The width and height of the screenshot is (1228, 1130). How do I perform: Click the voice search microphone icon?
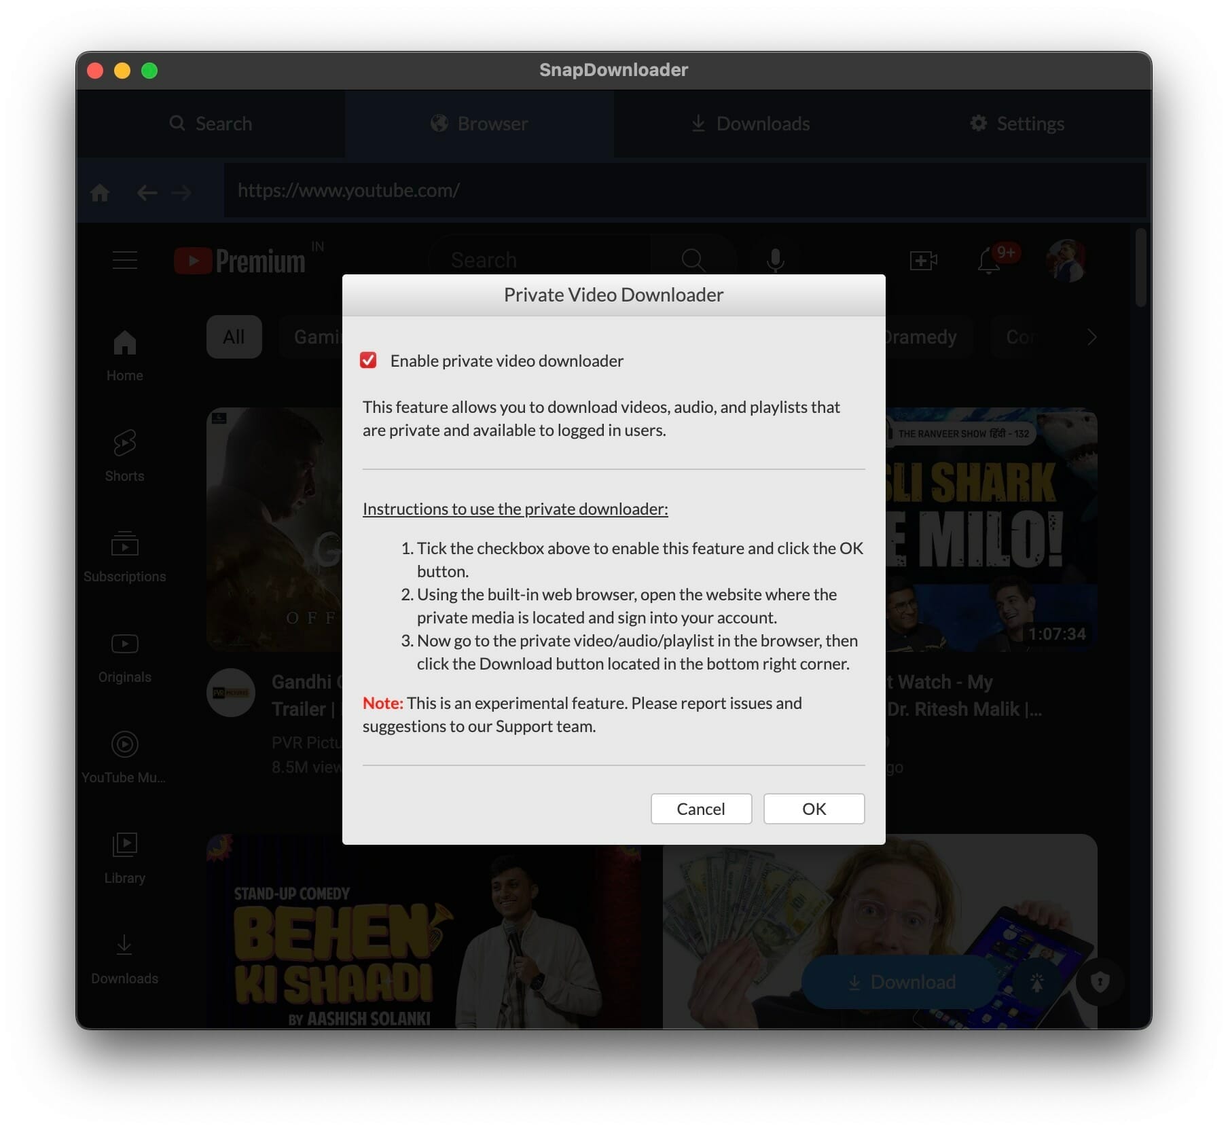point(774,259)
